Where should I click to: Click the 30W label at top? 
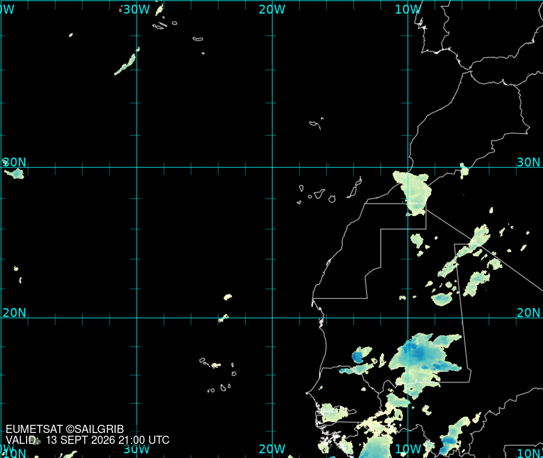136,9
